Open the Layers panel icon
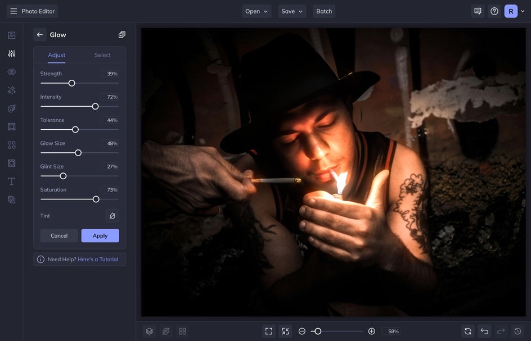The width and height of the screenshot is (531, 341). click(150, 331)
